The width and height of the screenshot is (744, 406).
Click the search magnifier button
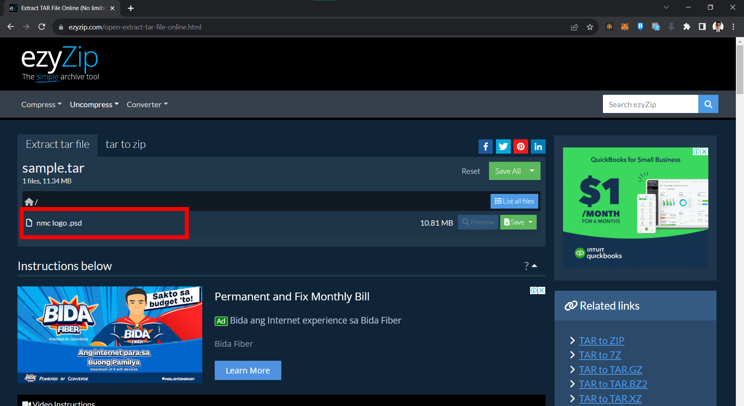click(x=708, y=104)
